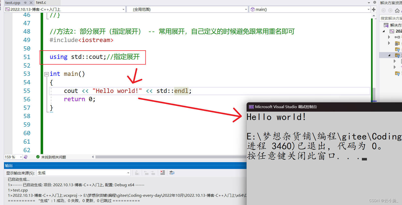
Task: Pin the test.cpp tab
Action: point(25,3)
